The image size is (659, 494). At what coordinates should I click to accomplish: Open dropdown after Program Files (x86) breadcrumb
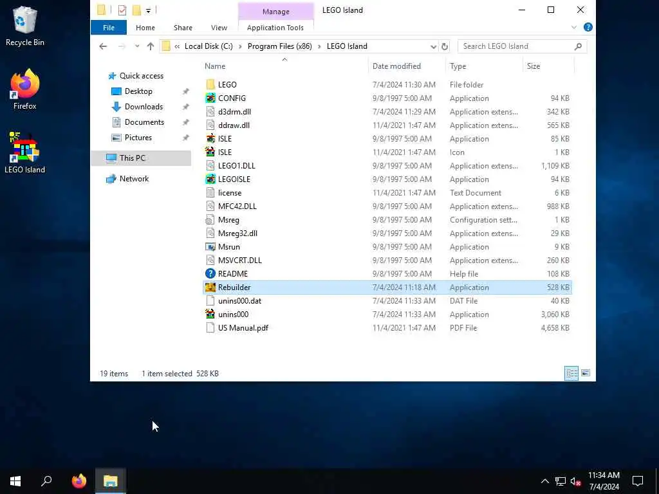pyautogui.click(x=319, y=46)
